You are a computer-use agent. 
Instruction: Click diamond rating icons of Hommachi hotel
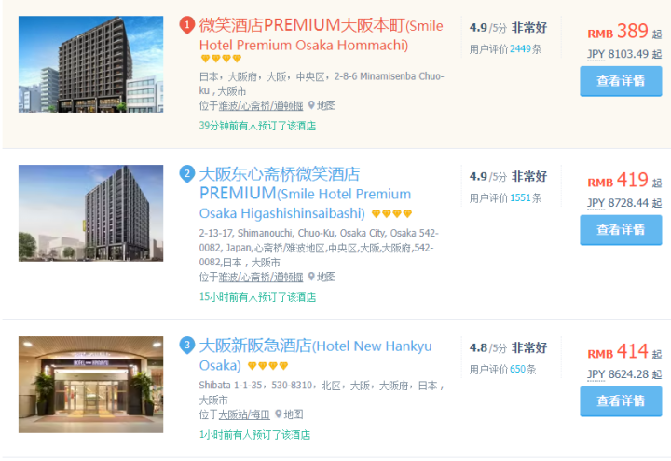coord(221,58)
